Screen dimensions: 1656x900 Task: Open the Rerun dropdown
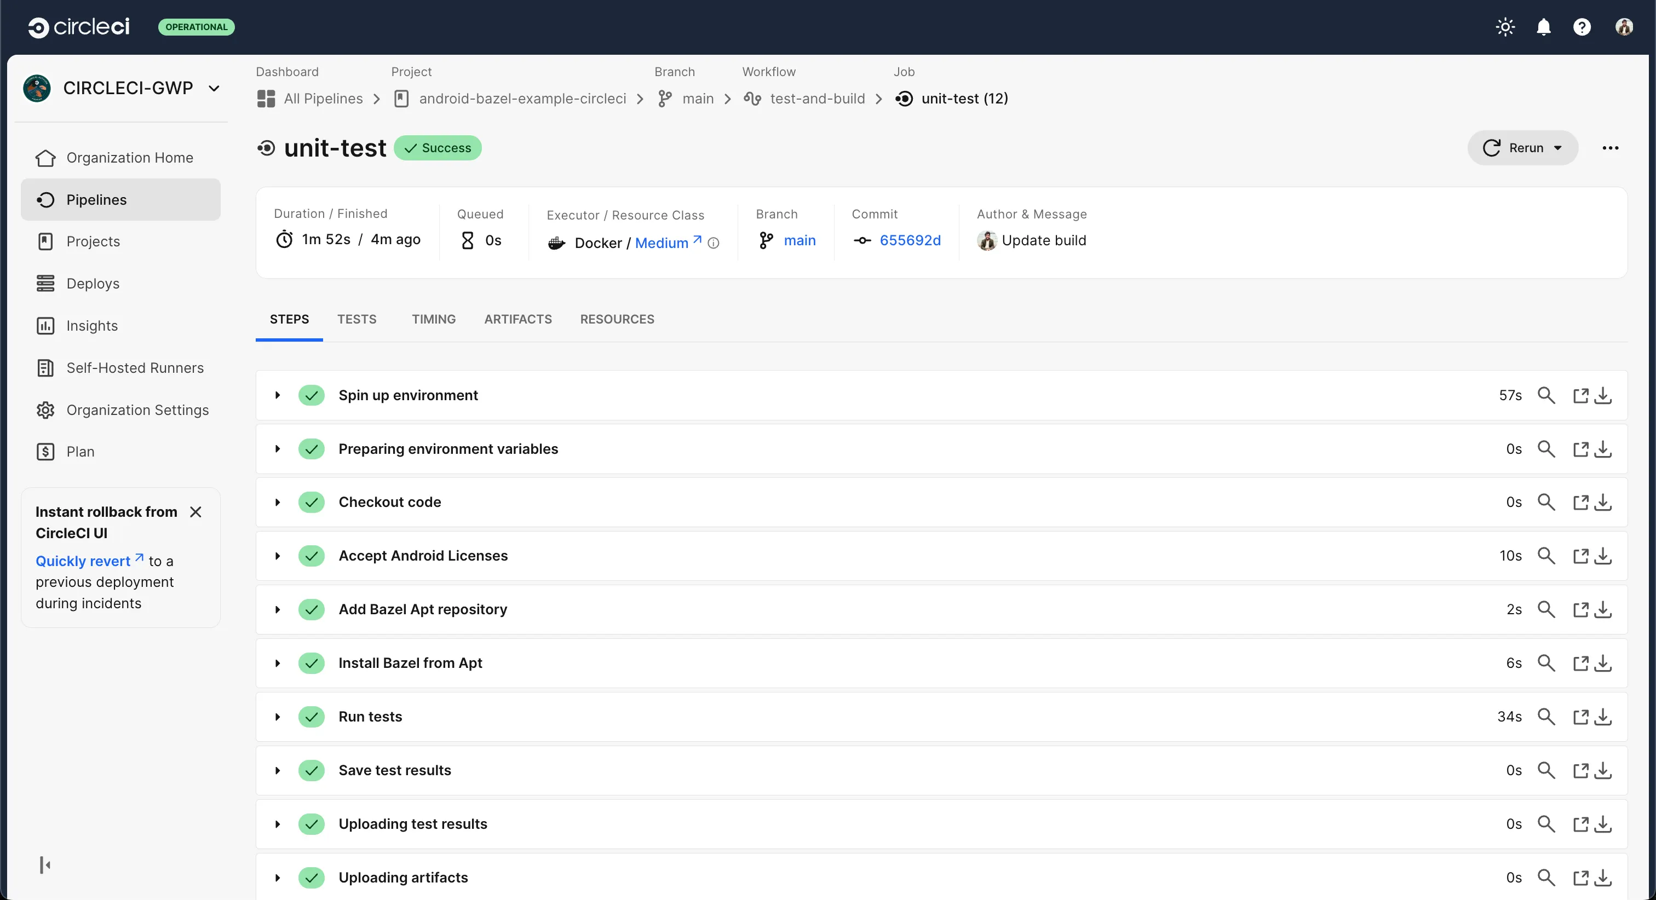pyautogui.click(x=1522, y=148)
